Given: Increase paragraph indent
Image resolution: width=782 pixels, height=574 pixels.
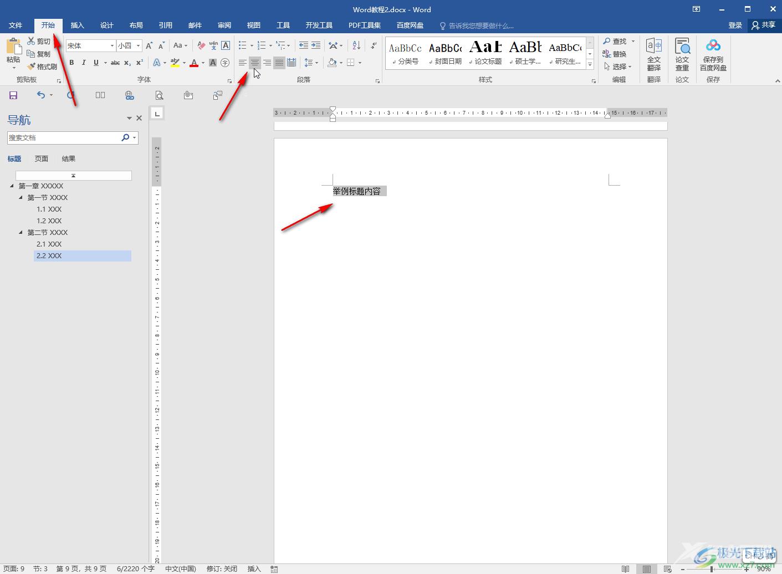Looking at the screenshot, I should (316, 45).
